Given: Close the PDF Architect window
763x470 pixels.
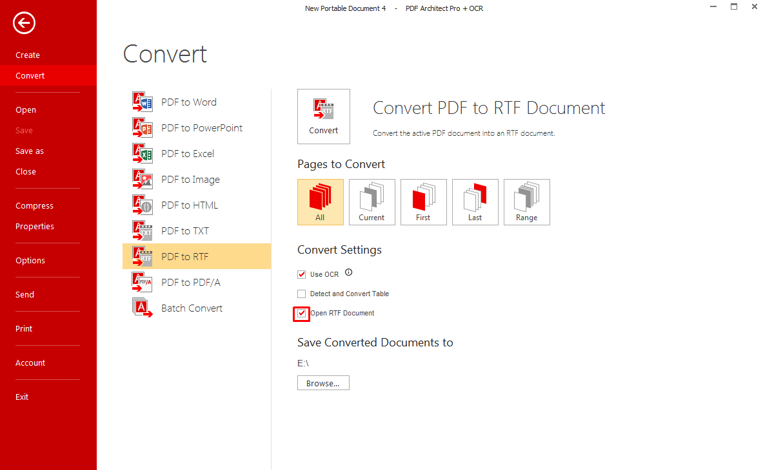Looking at the screenshot, I should pyautogui.click(x=754, y=7).
